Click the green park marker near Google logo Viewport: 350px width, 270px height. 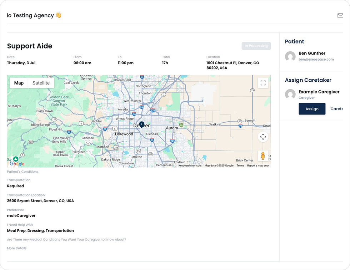[x=16, y=159]
